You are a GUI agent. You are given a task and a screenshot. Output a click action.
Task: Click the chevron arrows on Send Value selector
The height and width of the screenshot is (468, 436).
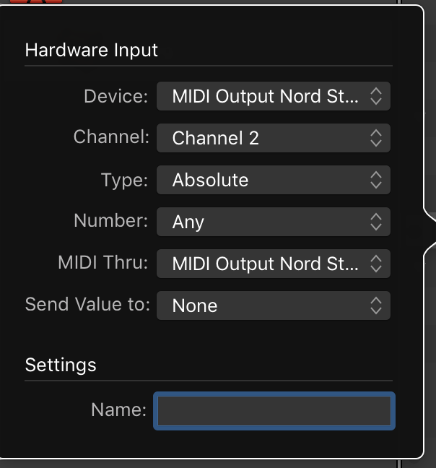[375, 305]
